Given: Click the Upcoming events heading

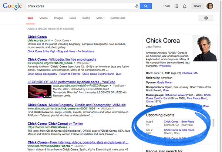Looking at the screenshot, I should click(x=160, y=115).
